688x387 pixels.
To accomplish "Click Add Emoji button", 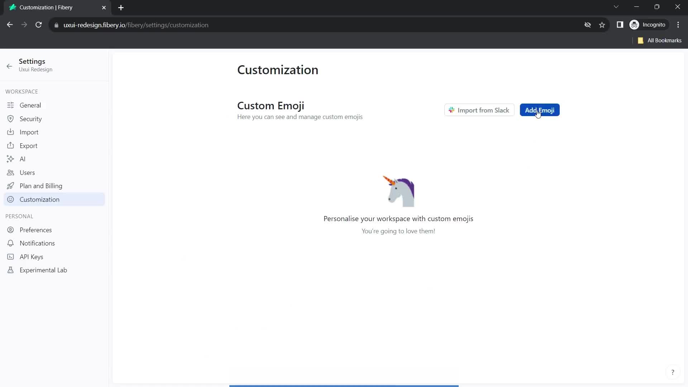I will [x=539, y=110].
